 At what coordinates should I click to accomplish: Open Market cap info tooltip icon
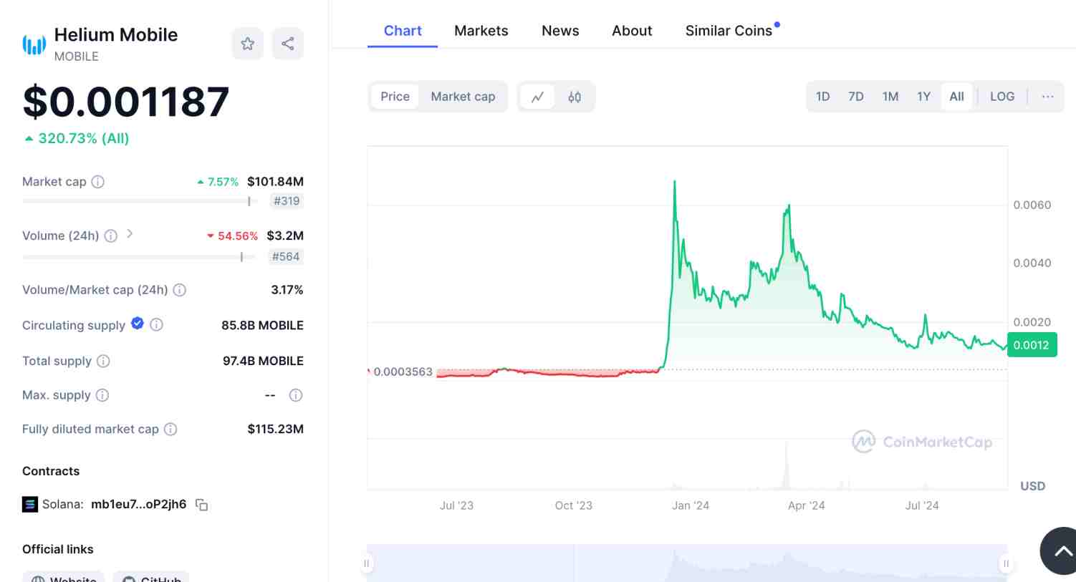tap(98, 182)
